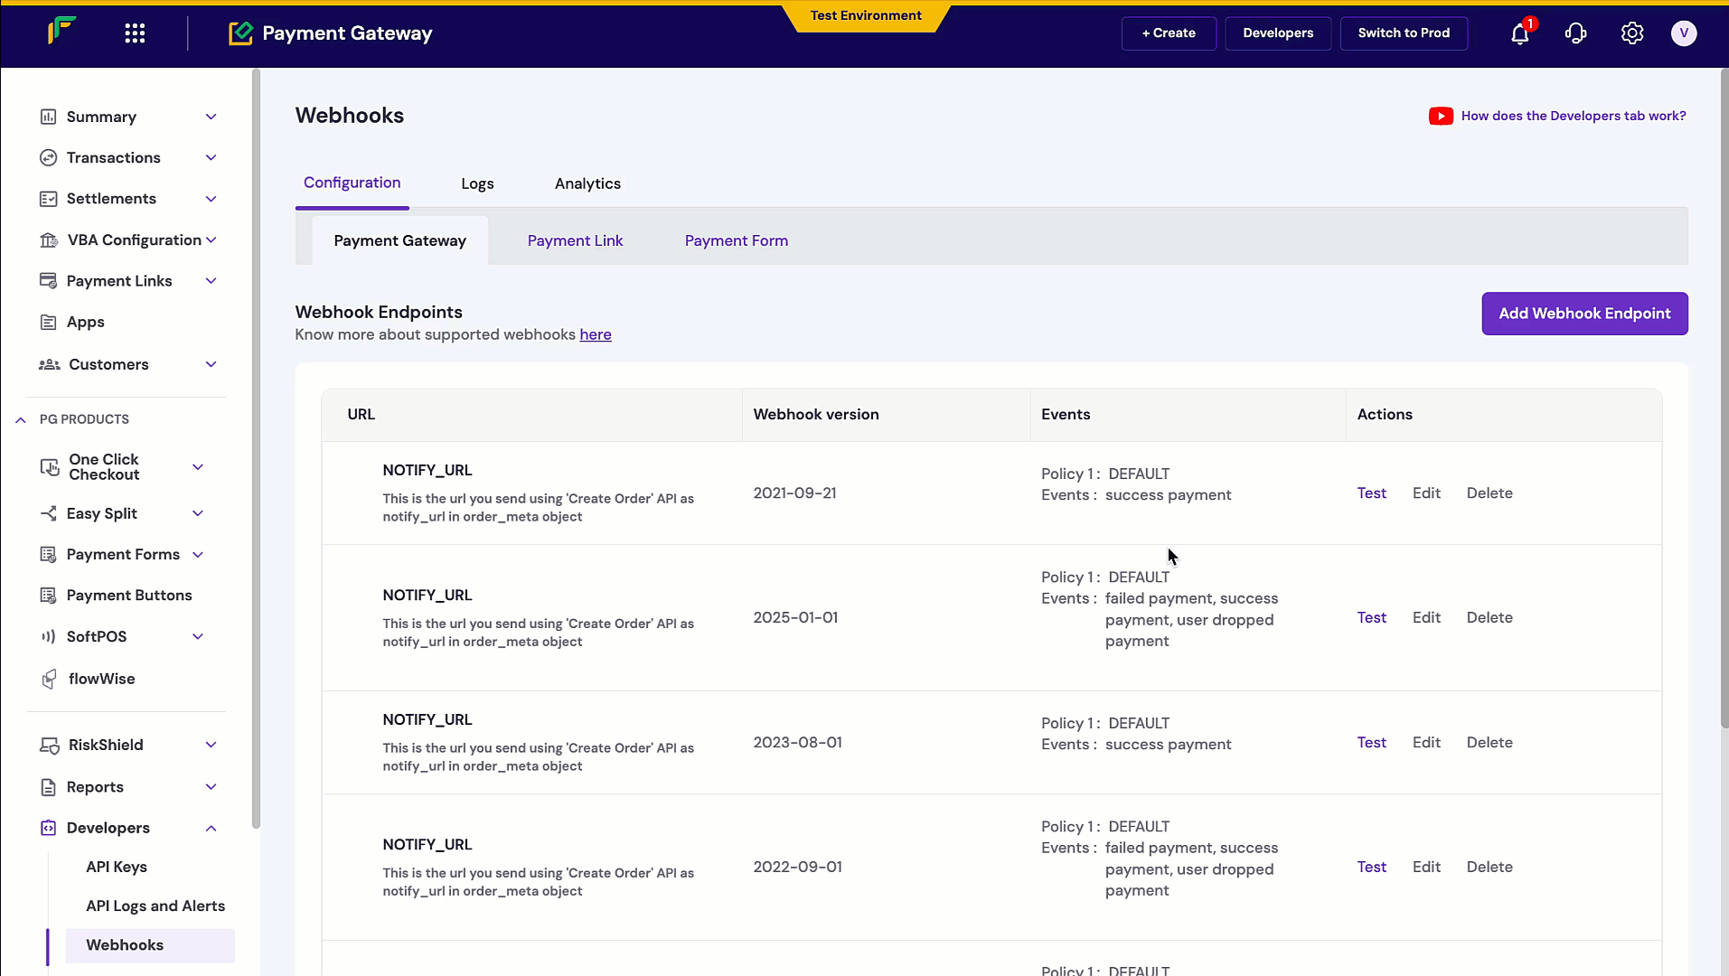Click the Summary sidebar icon

point(48,117)
